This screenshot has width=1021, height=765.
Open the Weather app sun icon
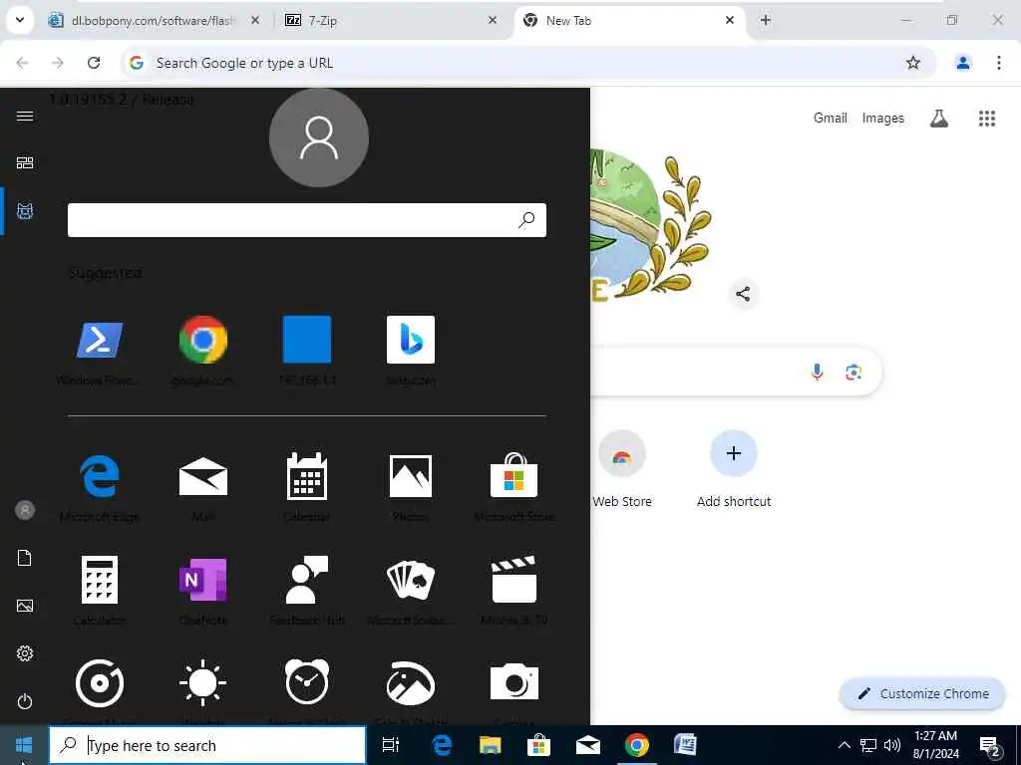[x=203, y=683]
